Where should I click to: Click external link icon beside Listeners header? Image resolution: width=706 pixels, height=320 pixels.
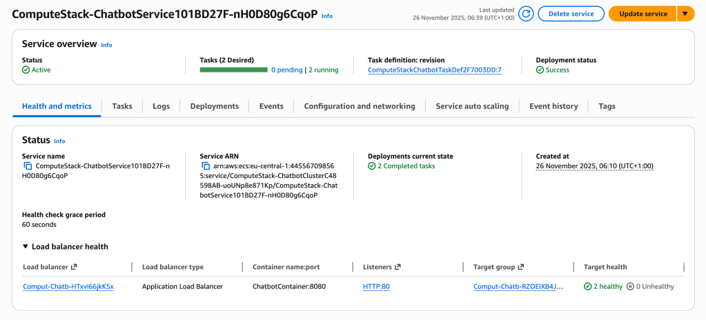click(398, 267)
